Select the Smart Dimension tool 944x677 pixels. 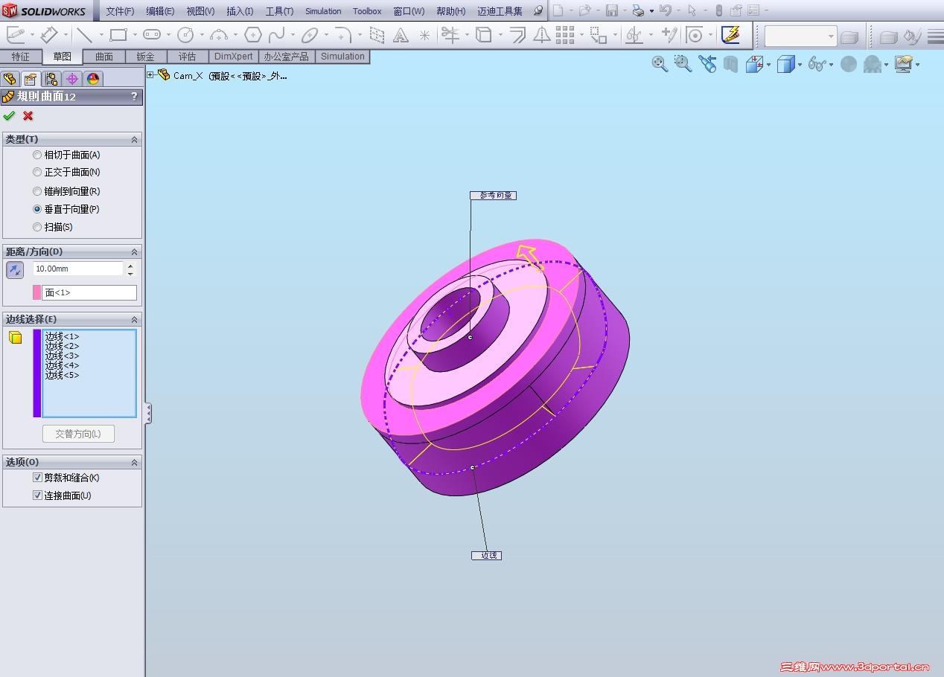tap(49, 34)
